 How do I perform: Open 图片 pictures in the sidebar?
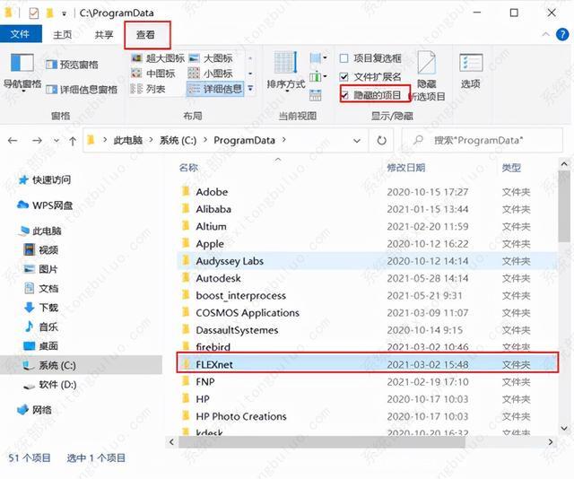tap(40, 269)
